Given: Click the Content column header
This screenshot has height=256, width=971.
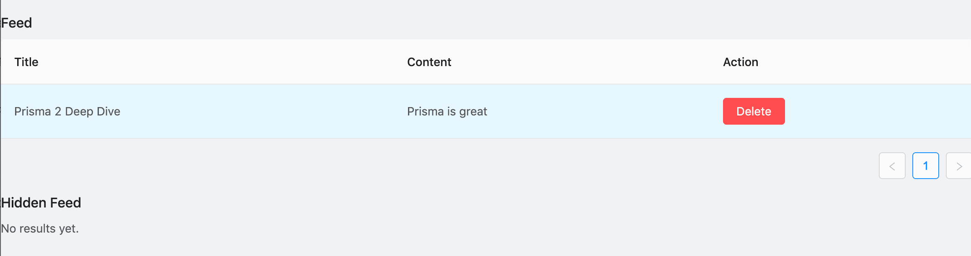Looking at the screenshot, I should pyautogui.click(x=429, y=61).
